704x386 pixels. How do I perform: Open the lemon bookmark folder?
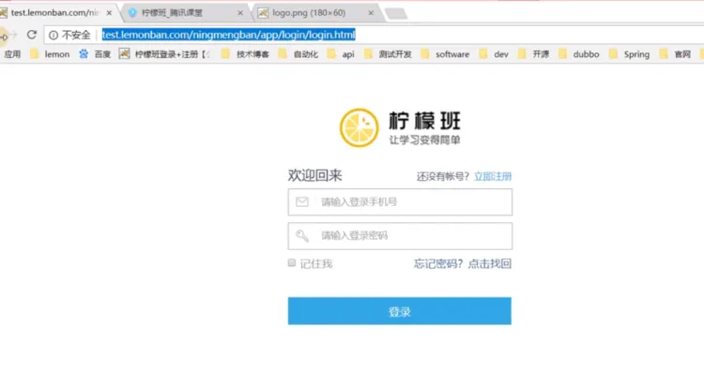click(50, 54)
